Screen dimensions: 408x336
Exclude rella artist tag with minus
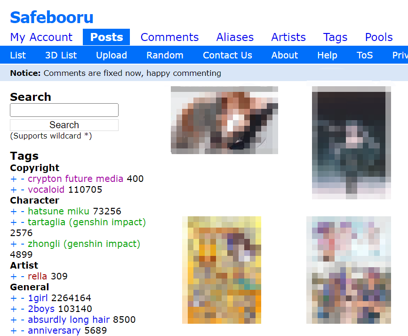[x=23, y=276]
